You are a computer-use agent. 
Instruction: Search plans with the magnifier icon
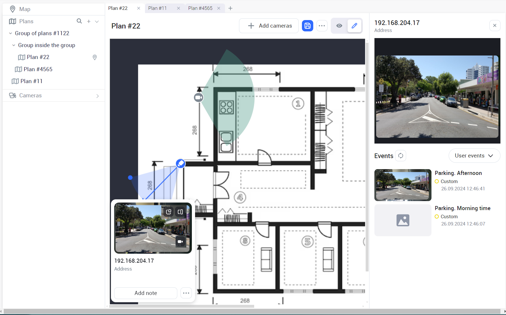click(79, 21)
